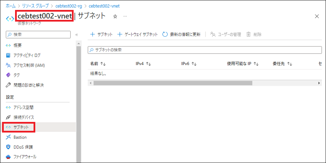Click cebtest002-vnet breadcrumb link
Image resolution: width=326 pixels, height=163 pixels.
tap(104, 6)
